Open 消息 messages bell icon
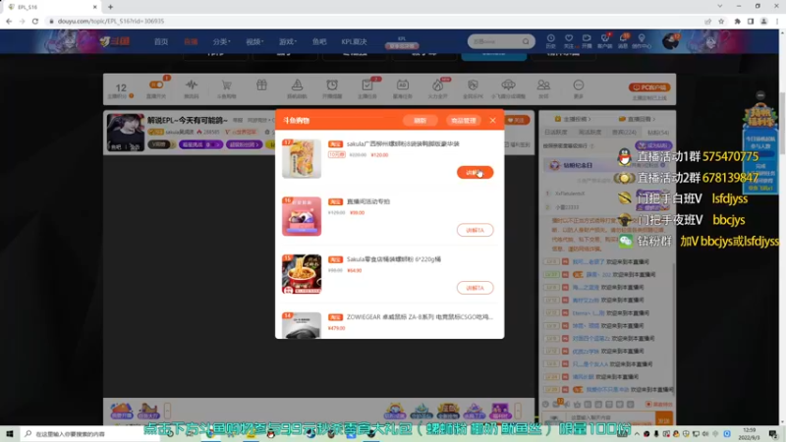 pos(623,41)
